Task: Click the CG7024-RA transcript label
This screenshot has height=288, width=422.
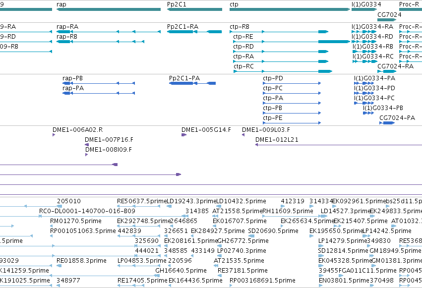Action: (x=395, y=66)
